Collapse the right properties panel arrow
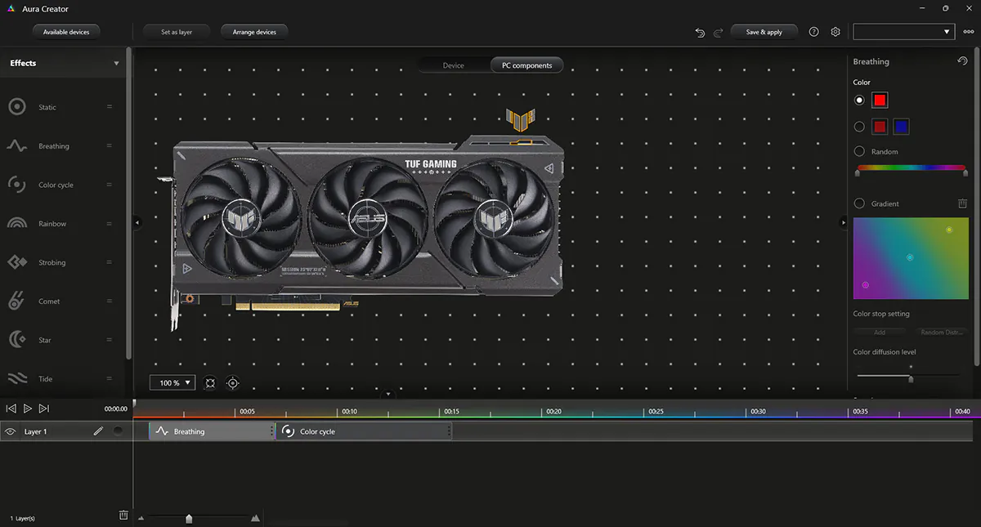Screen dimensions: 981x527 (x=844, y=222)
